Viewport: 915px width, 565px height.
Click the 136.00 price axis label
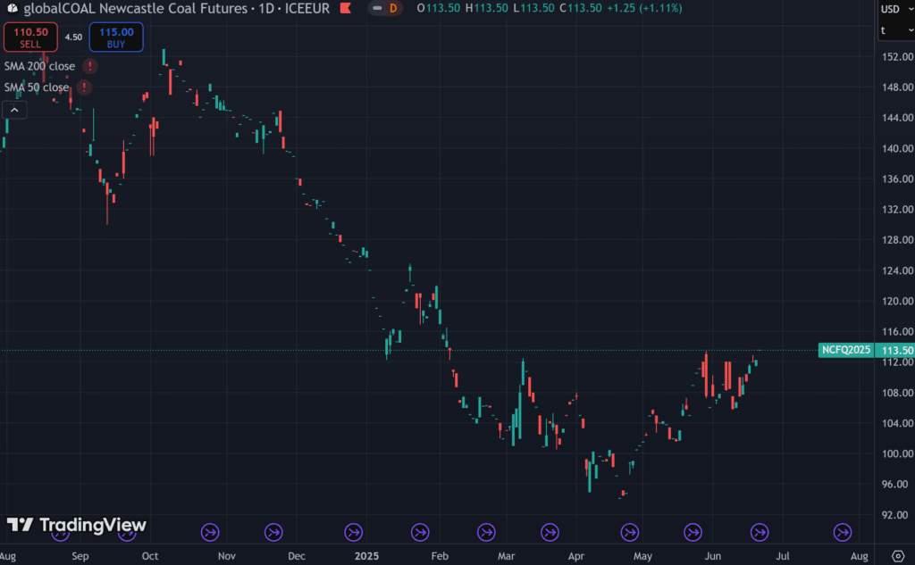[897, 179]
